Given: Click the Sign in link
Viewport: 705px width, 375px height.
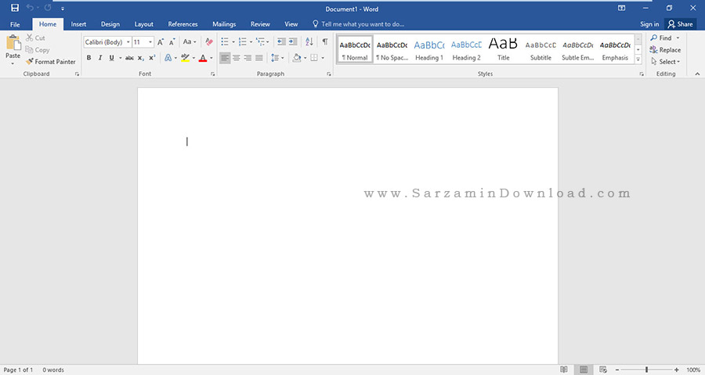Looking at the screenshot, I should pyautogui.click(x=649, y=24).
